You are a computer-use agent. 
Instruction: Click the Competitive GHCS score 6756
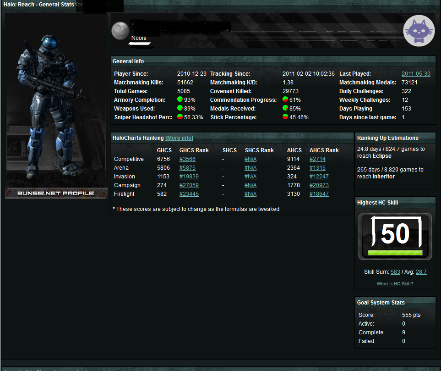click(x=163, y=159)
